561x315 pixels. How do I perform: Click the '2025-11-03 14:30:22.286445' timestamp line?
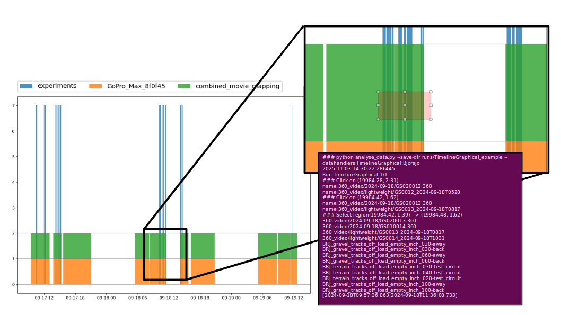[x=358, y=169]
